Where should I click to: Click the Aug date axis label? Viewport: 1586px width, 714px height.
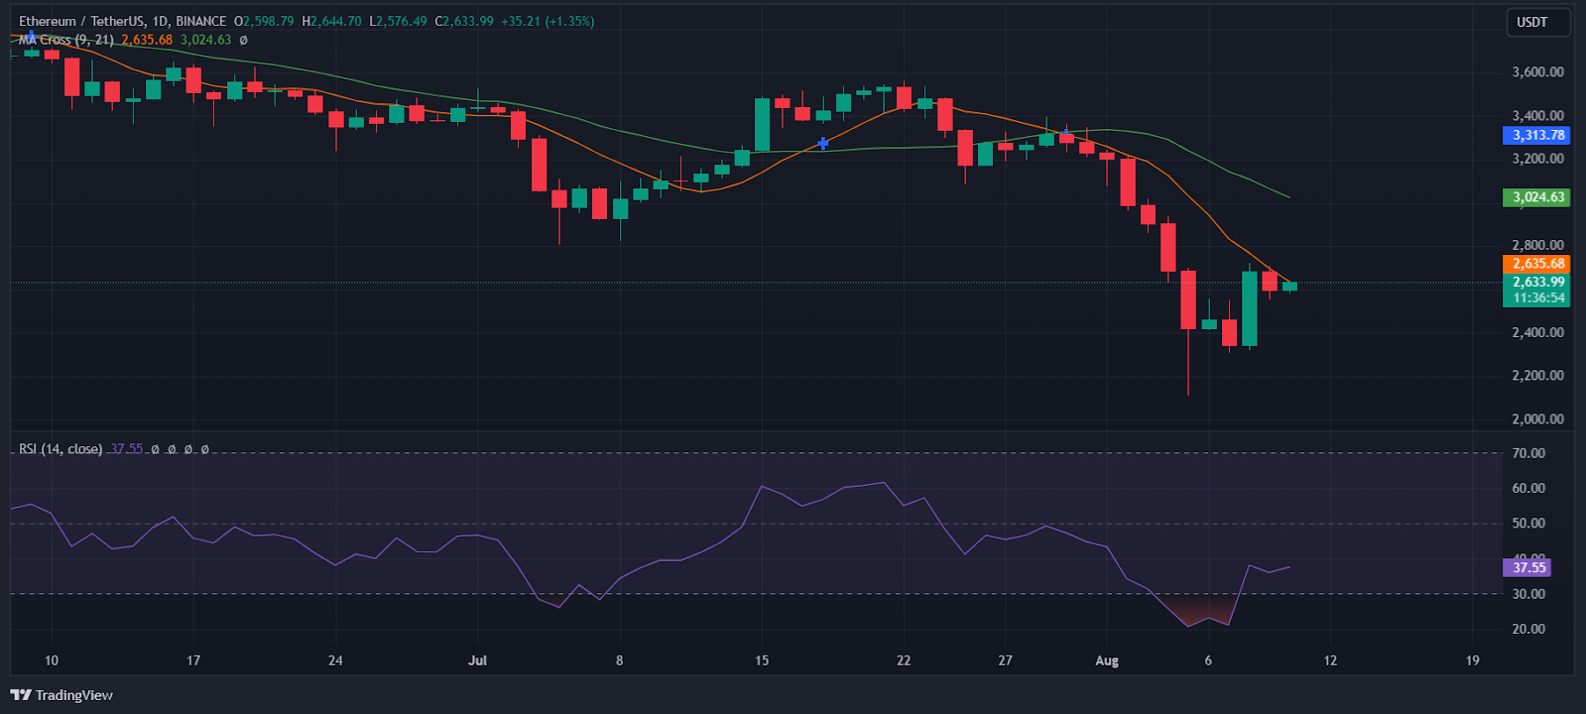(1107, 660)
